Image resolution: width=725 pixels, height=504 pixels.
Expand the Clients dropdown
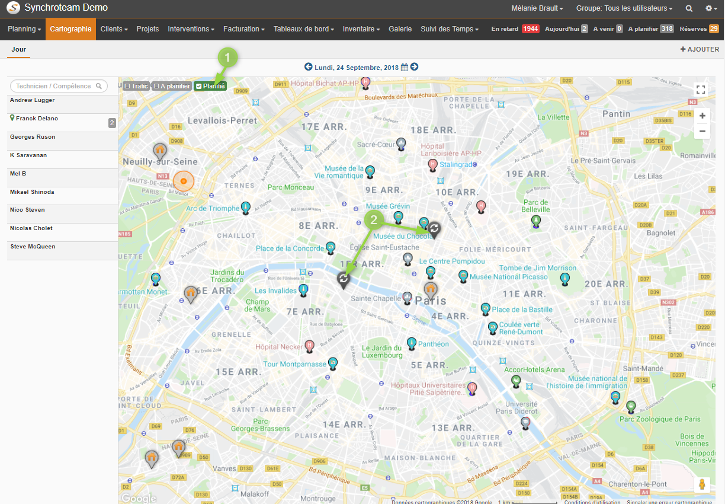114,29
